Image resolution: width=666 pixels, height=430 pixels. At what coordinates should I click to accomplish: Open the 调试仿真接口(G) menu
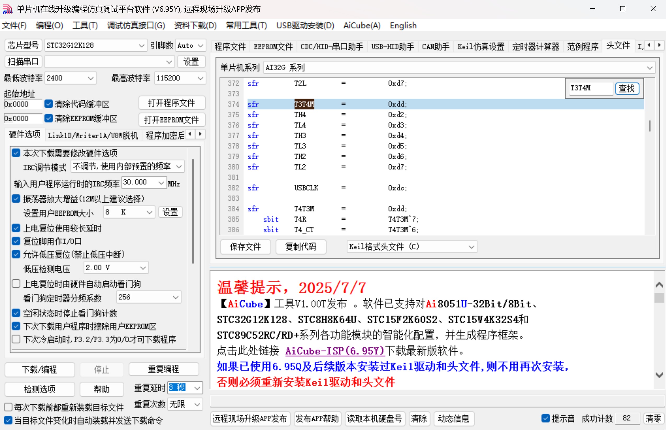pyautogui.click(x=136, y=25)
